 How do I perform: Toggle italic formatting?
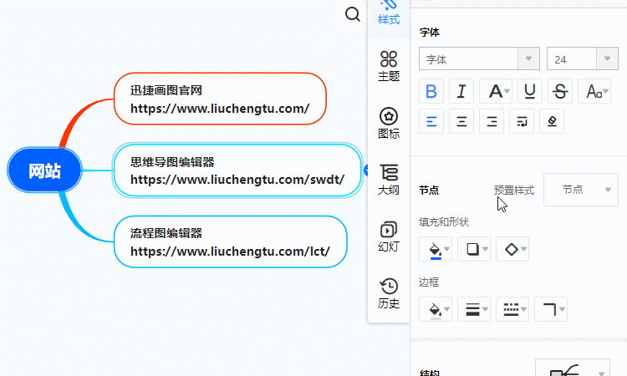tap(461, 92)
